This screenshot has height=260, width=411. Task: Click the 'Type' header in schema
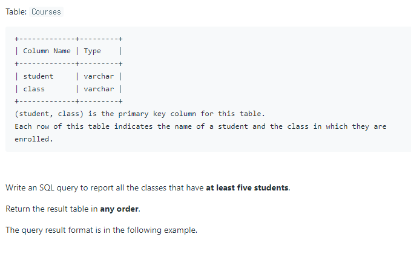pos(92,51)
